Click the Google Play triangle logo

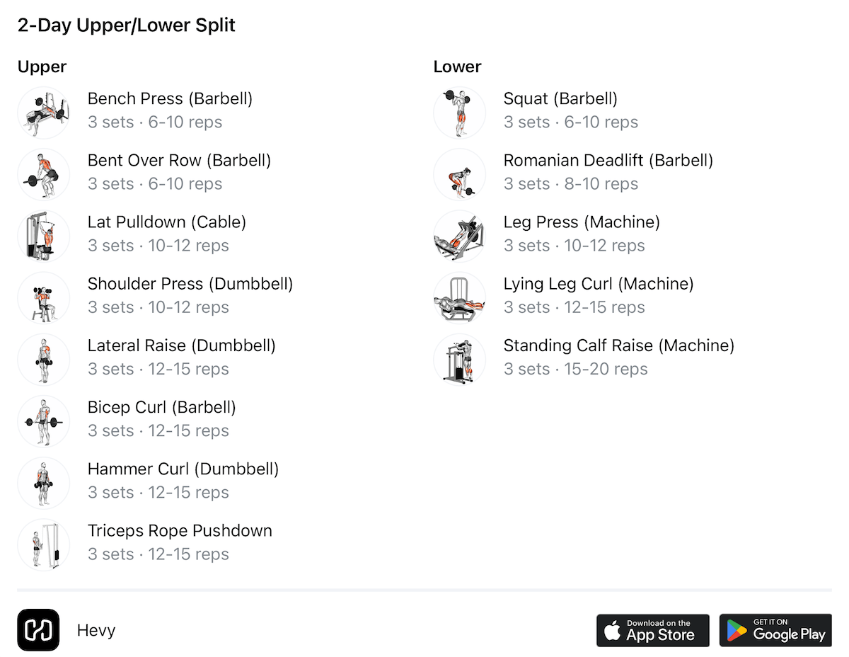click(x=736, y=630)
